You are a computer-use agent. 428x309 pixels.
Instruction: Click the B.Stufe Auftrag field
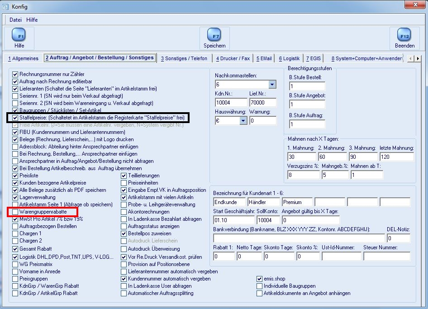click(307, 124)
